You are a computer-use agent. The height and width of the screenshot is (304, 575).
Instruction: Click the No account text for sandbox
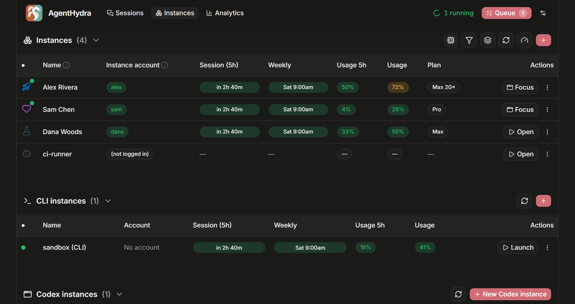tap(142, 248)
